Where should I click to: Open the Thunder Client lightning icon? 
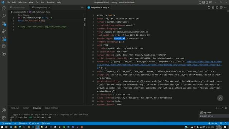click(x=4, y=54)
